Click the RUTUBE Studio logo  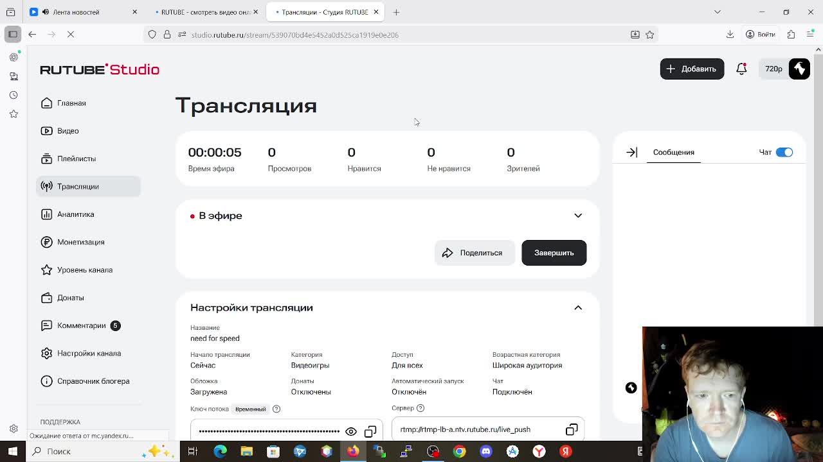pyautogui.click(x=100, y=69)
